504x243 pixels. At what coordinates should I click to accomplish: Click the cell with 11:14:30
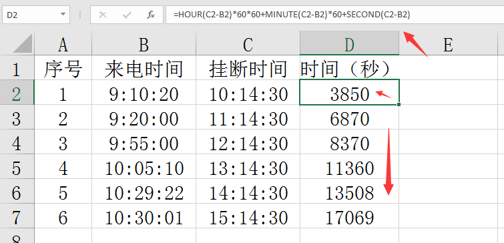248,117
